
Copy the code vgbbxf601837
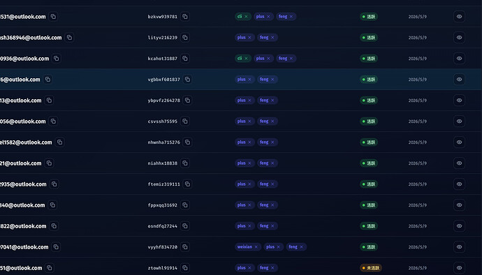coord(187,80)
